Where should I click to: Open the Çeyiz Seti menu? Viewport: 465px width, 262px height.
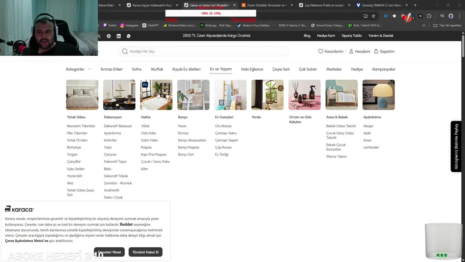tap(281, 69)
